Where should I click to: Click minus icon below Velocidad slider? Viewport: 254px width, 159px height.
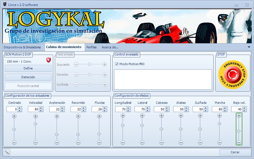click(x=36, y=143)
